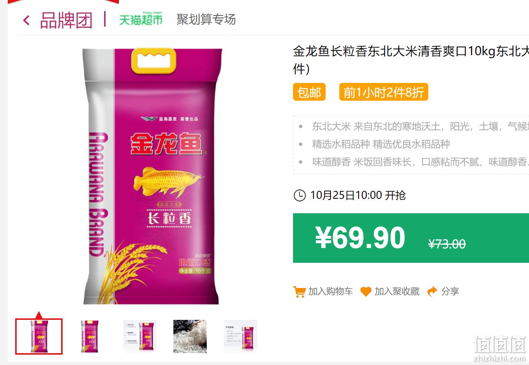Image resolution: width=529 pixels, height=365 pixels.
Task: Click the shopping cart icon
Action: (299, 292)
